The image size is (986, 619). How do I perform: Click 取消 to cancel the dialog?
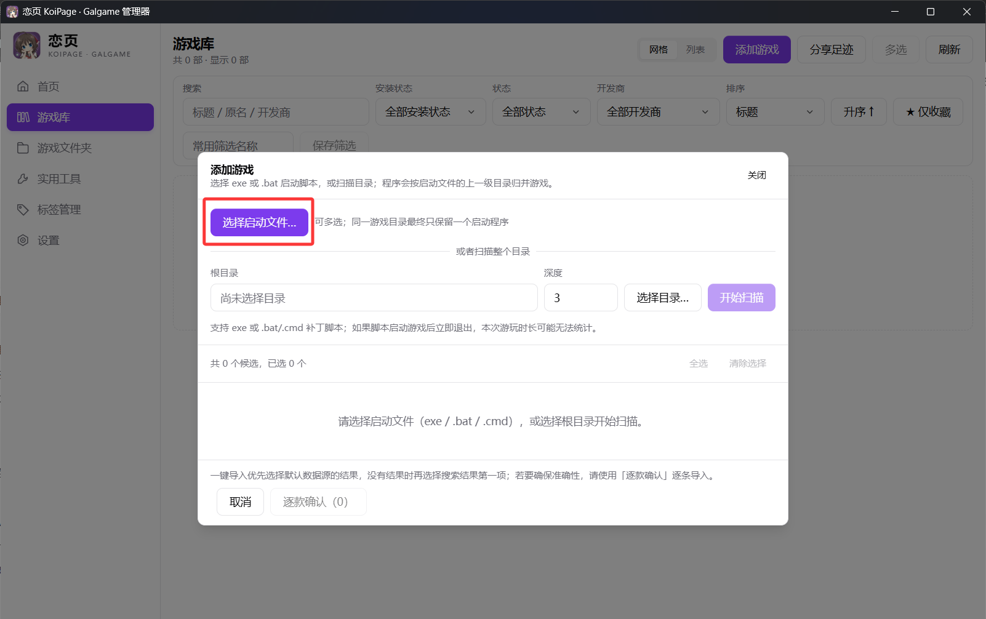pos(241,502)
